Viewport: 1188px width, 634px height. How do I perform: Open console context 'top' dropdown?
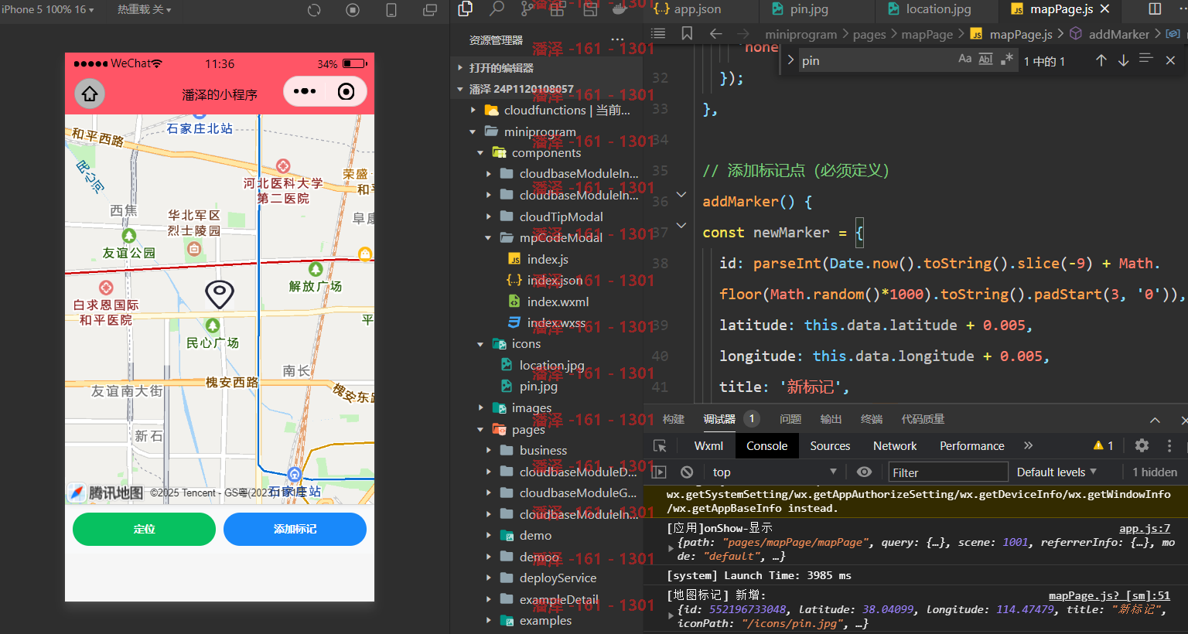[774, 472]
